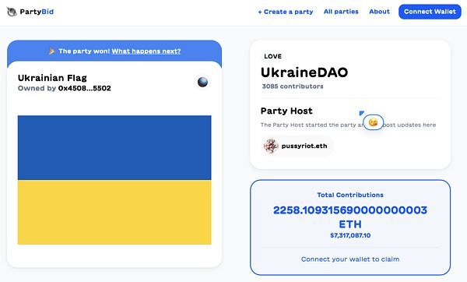Viewport: 467px width, 282px height.
Task: Click the PartyBid logo icon
Action: (x=12, y=12)
